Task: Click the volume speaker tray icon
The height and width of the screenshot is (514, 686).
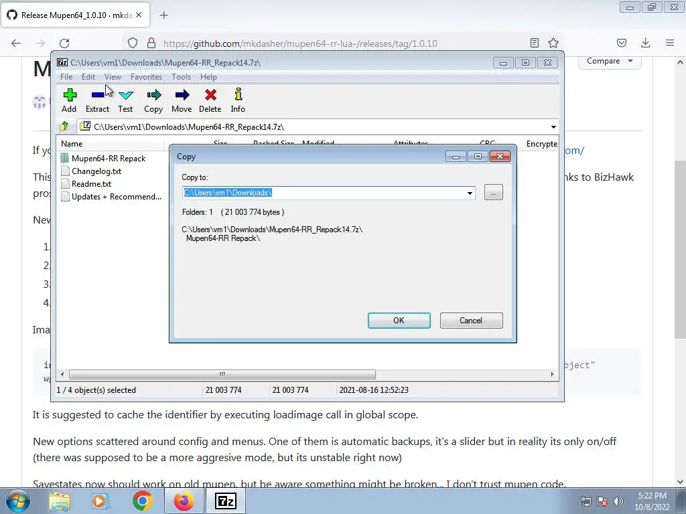Action: 618,501
